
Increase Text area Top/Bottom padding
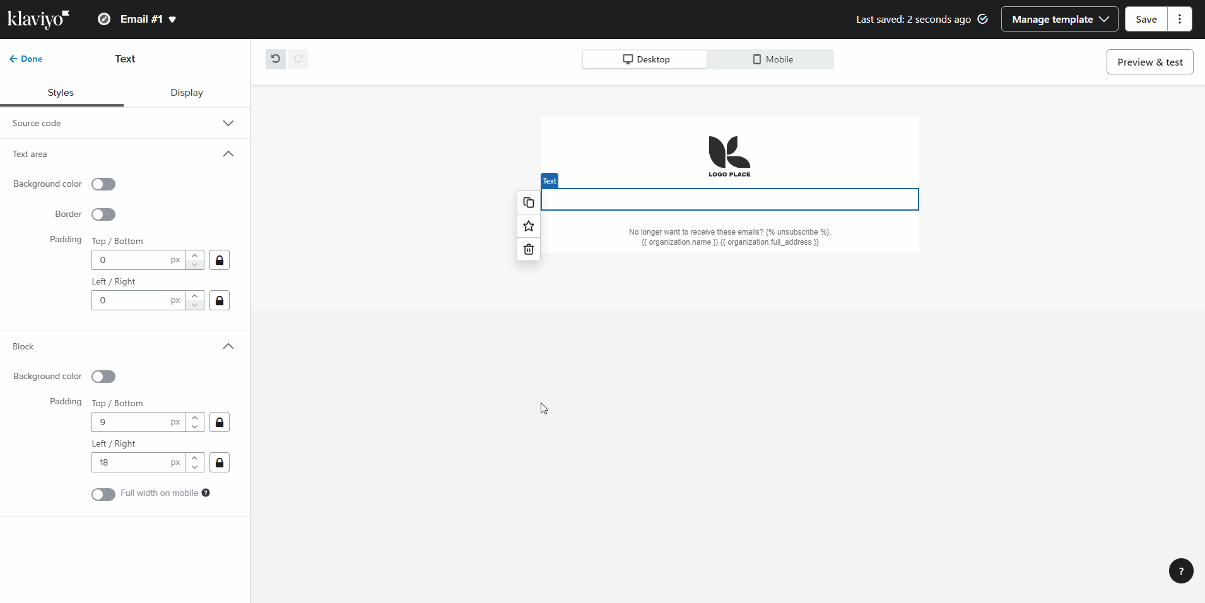195,255
